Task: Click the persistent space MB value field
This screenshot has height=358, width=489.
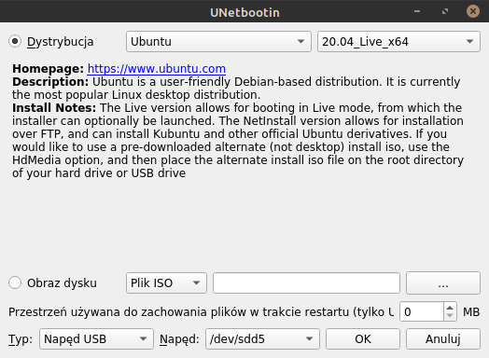Action: click(422, 311)
